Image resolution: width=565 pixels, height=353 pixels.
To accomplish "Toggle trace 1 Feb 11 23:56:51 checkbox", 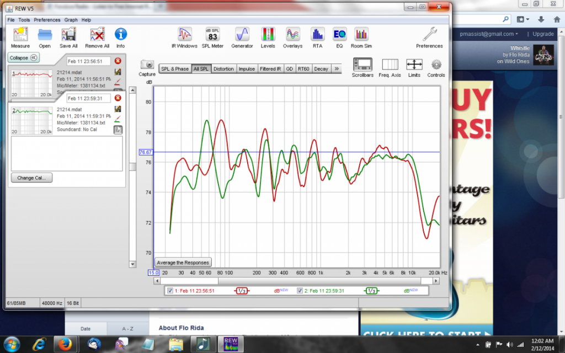I will pos(170,291).
